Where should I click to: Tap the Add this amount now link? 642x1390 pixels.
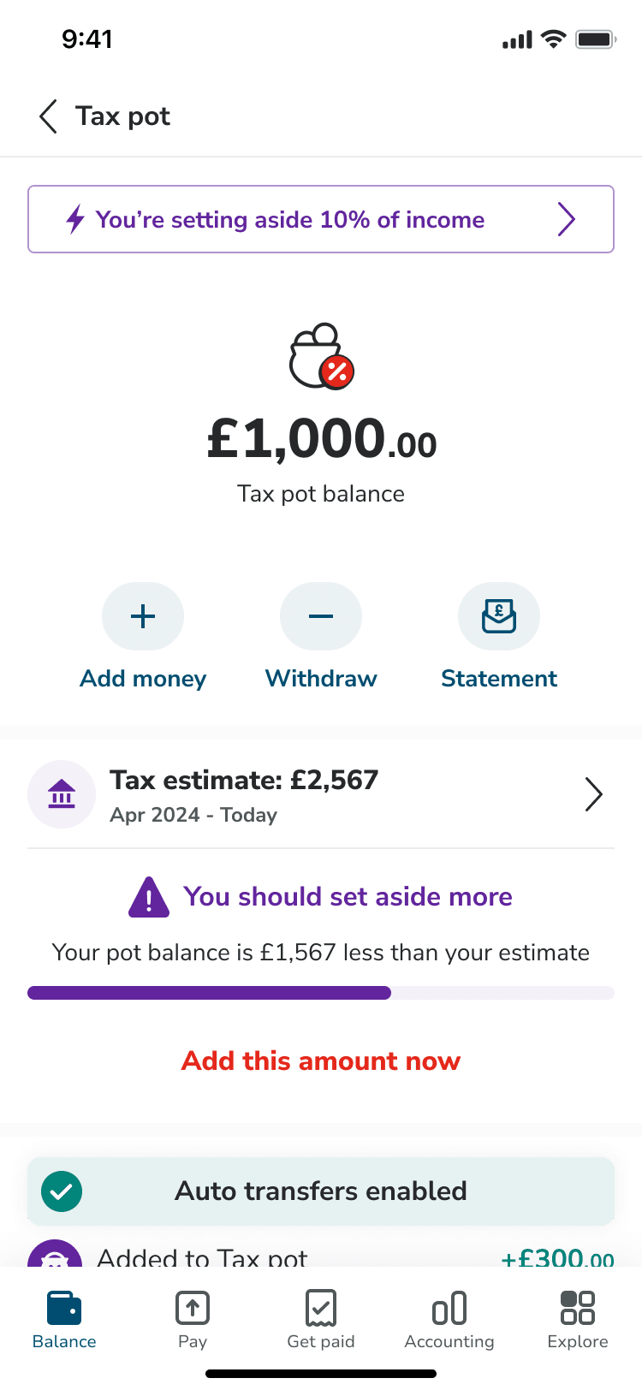(x=321, y=1061)
